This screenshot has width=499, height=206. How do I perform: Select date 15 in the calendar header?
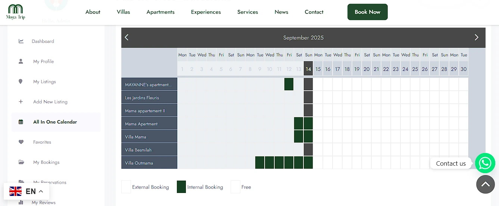[x=318, y=69]
